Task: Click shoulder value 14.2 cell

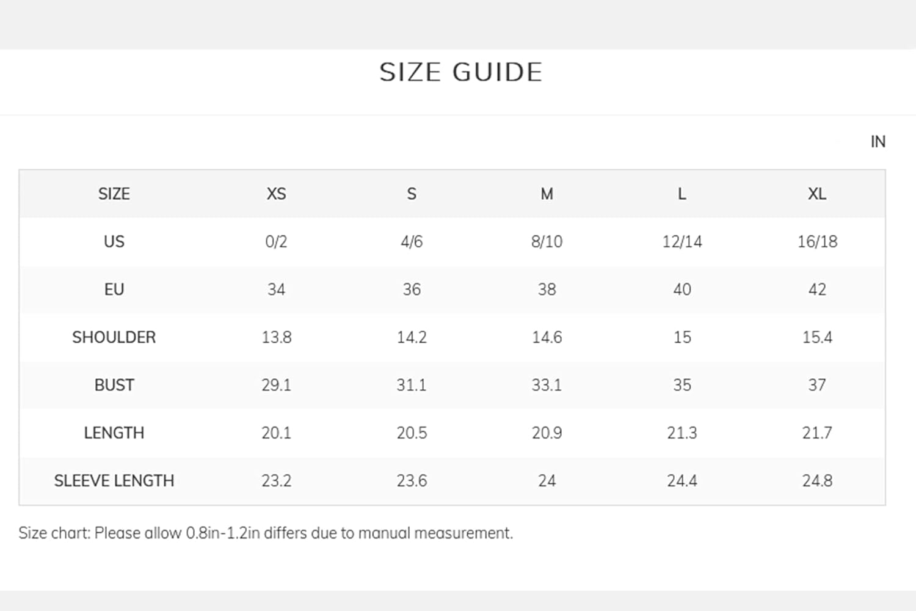Action: pyautogui.click(x=412, y=337)
